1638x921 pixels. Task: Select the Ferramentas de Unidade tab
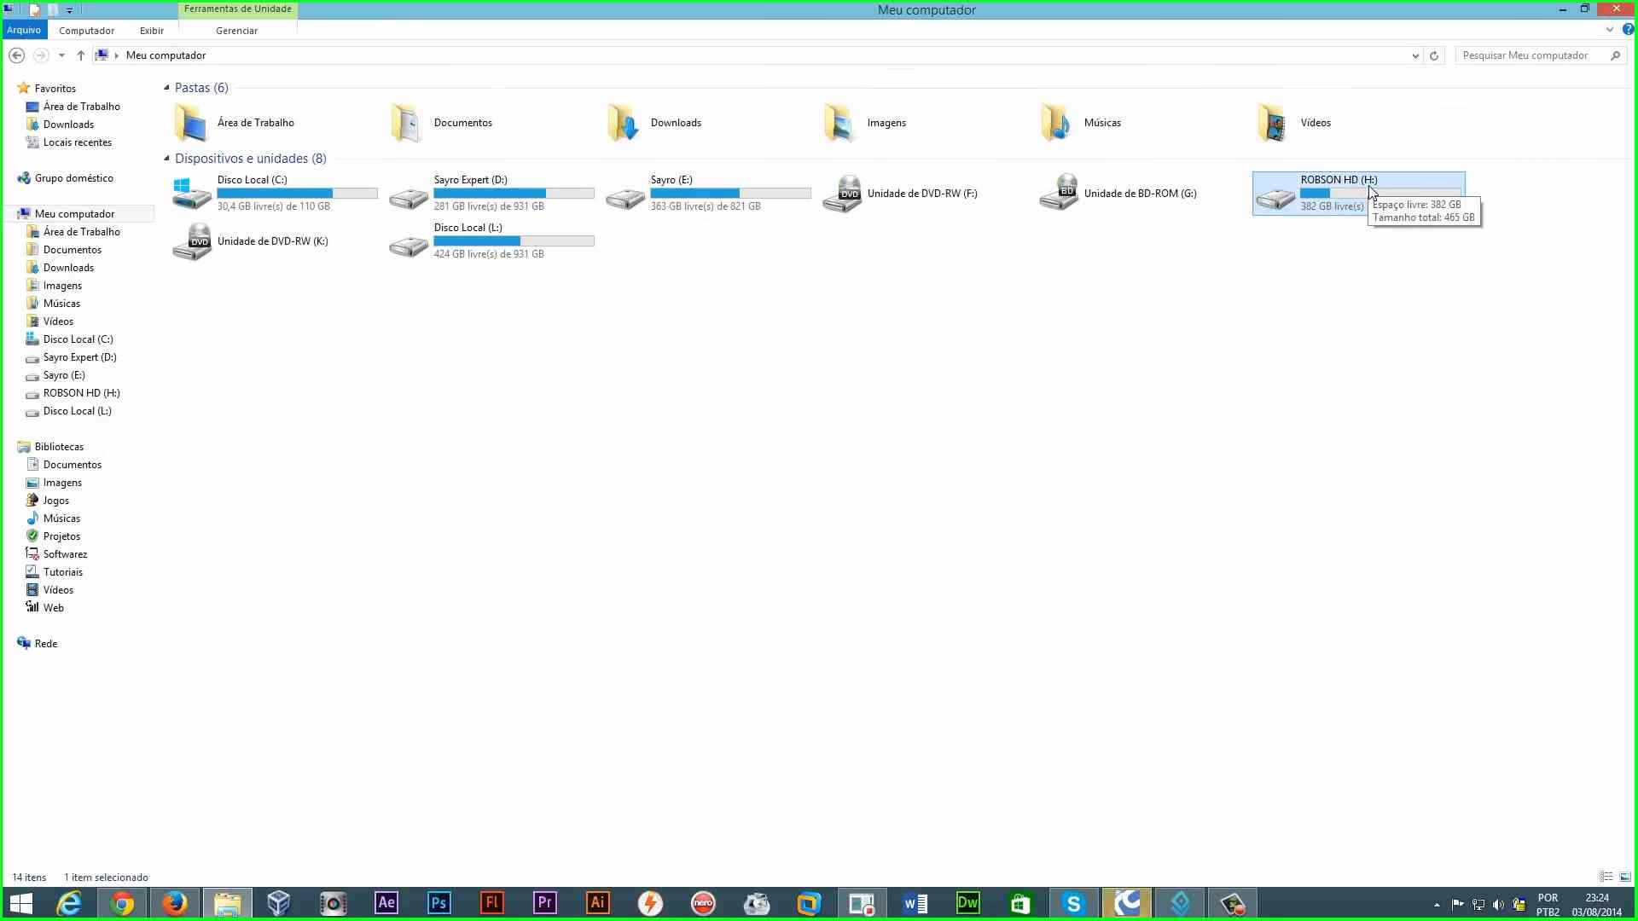click(238, 9)
